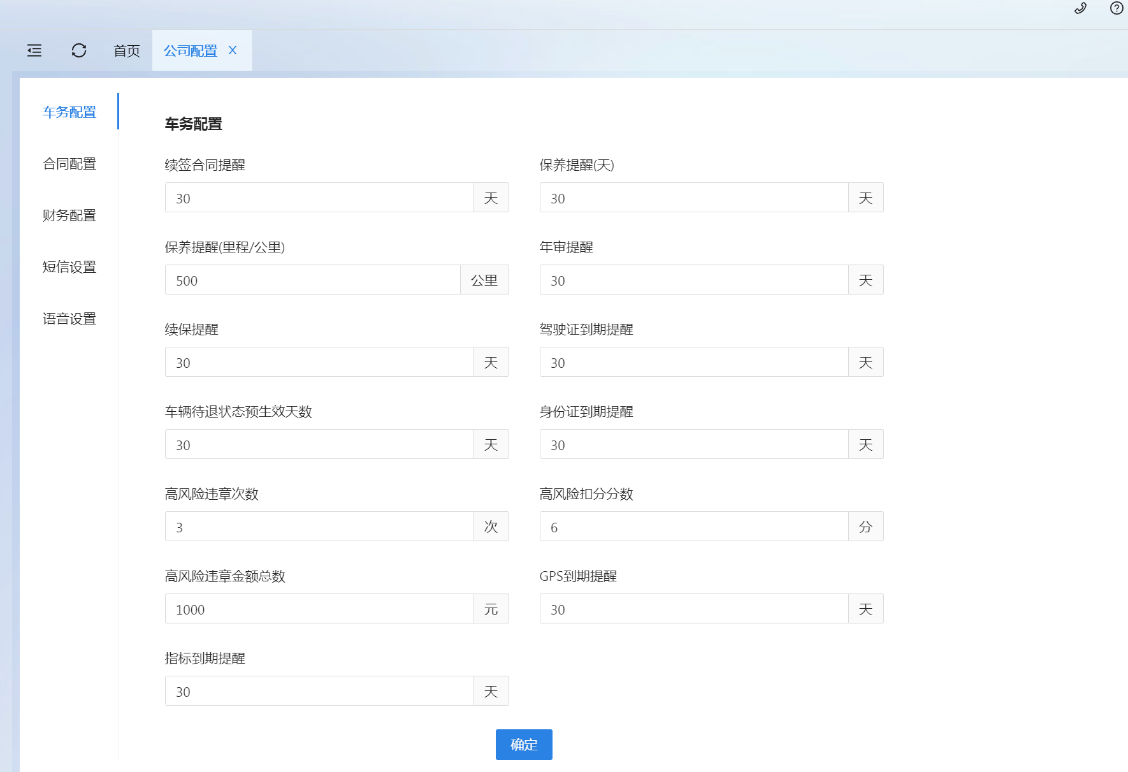
Task: Edit the 高风险违章次数 field
Action: point(319,527)
